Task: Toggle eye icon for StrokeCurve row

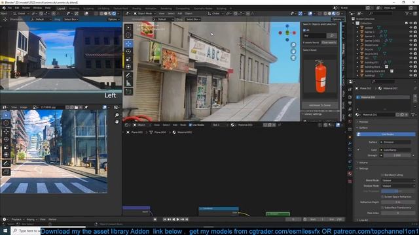Action: (x=411, y=45)
